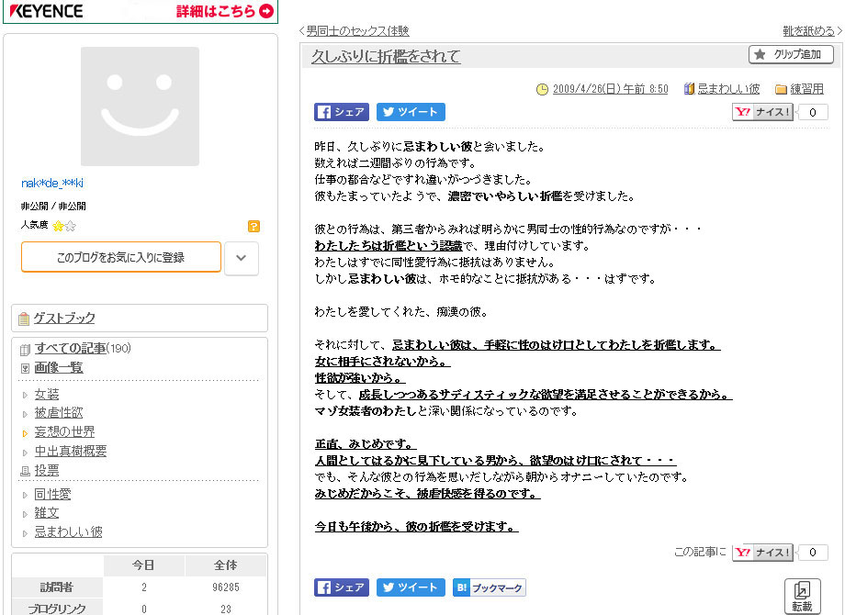
Task: Click the smiley profile avatar image
Action: [x=140, y=106]
